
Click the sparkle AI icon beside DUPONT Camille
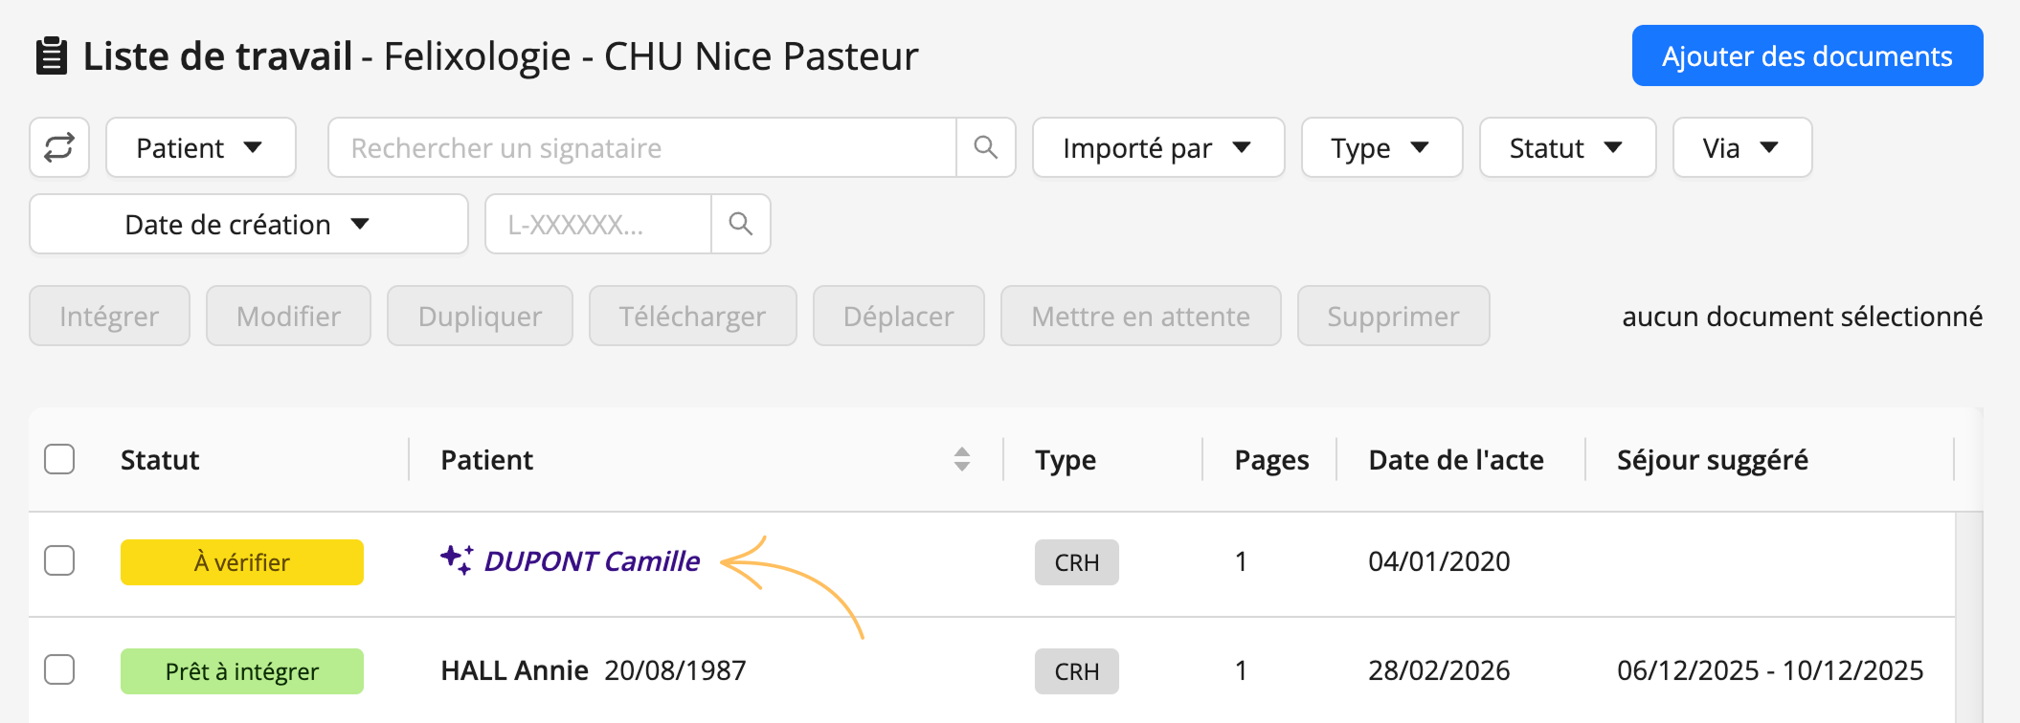[457, 559]
